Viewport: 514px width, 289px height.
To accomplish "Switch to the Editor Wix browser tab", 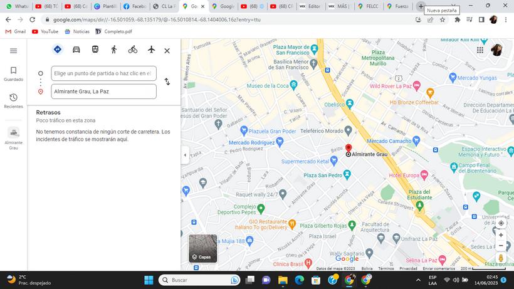I will 310,6.
